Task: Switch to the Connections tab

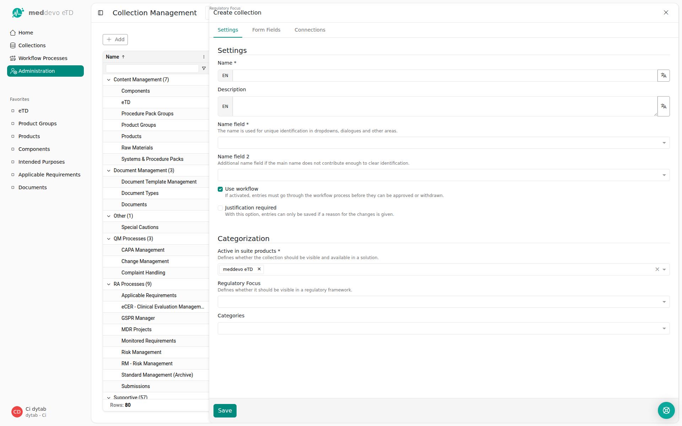Action: point(310,30)
